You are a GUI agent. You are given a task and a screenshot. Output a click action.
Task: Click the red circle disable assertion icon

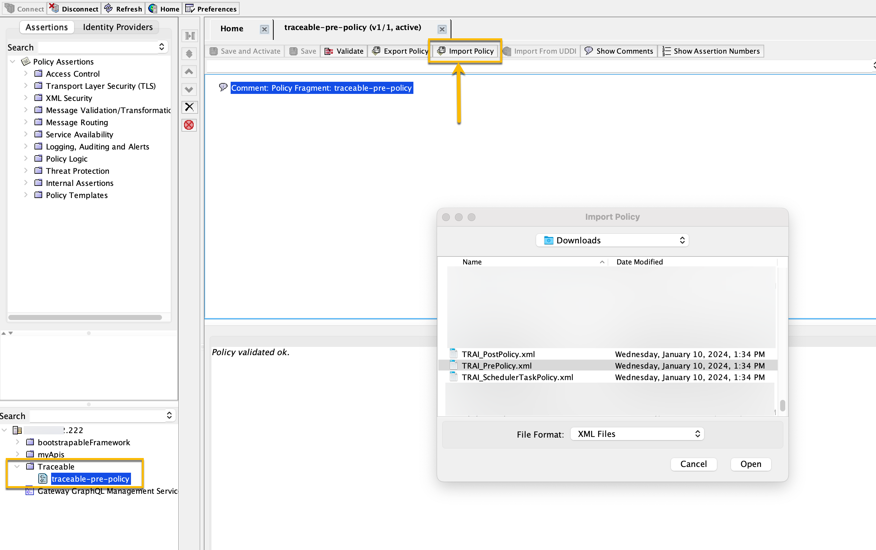point(189,125)
